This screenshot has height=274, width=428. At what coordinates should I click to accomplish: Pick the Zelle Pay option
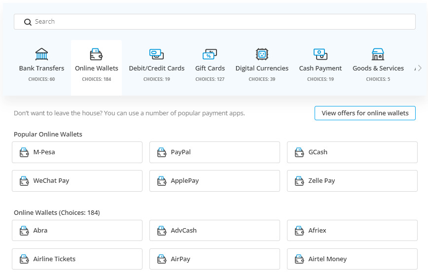click(352, 181)
